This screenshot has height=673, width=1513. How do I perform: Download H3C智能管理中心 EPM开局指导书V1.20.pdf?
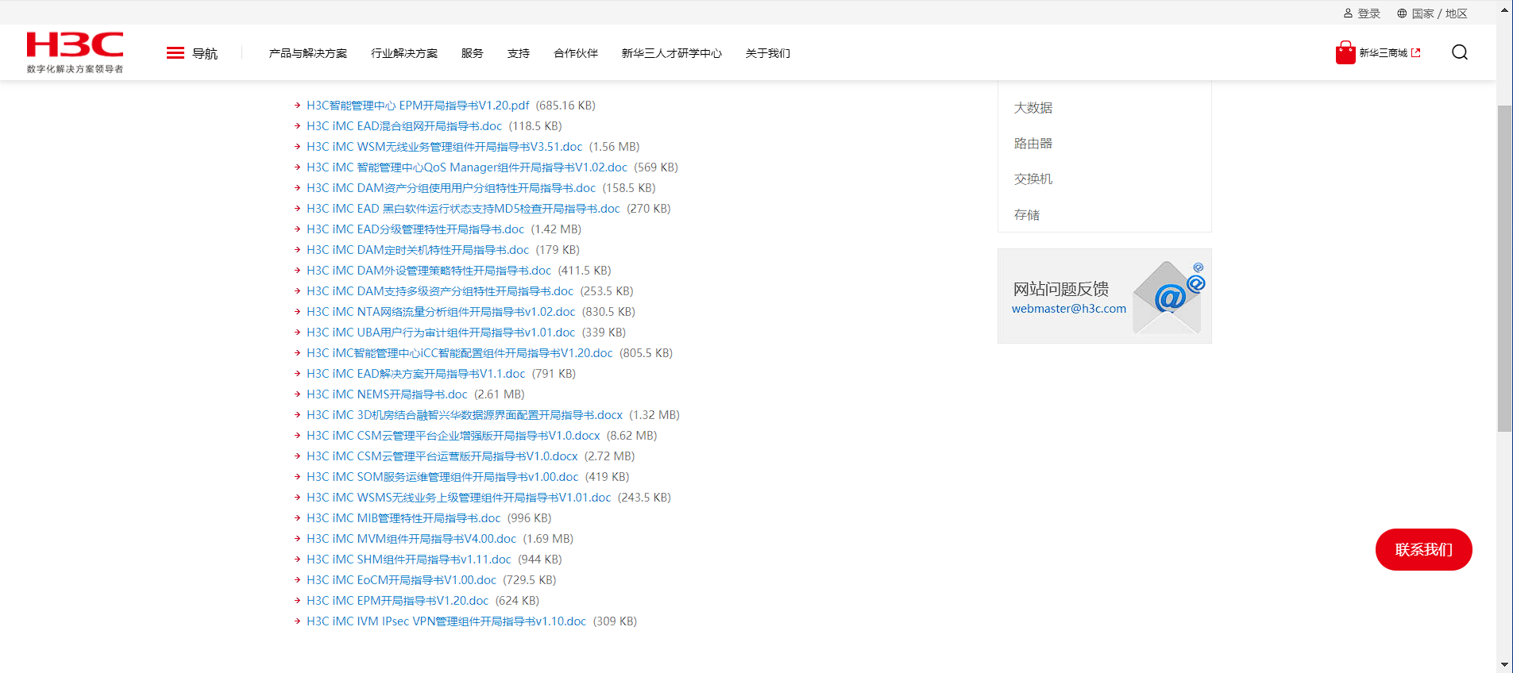418,106
